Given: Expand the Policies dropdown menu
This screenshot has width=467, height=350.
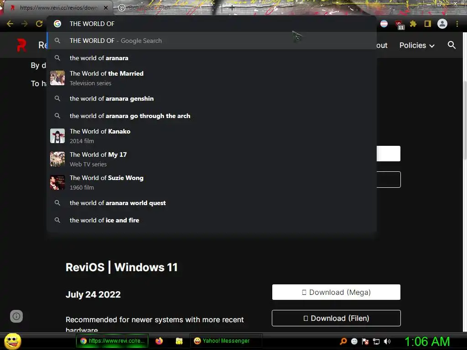Looking at the screenshot, I should tap(417, 45).
